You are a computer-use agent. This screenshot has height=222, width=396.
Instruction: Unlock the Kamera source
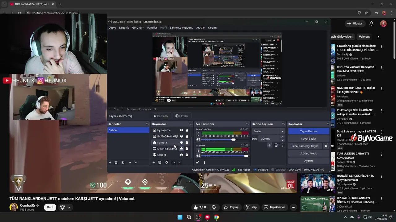pyautogui.click(x=187, y=142)
